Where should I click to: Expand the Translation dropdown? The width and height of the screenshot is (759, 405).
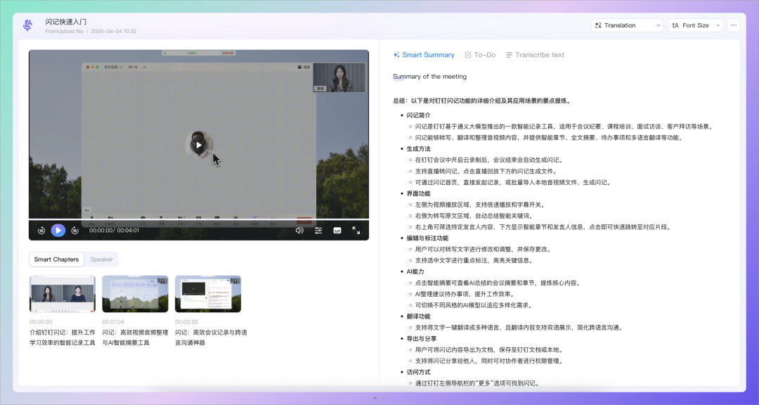tap(627, 25)
